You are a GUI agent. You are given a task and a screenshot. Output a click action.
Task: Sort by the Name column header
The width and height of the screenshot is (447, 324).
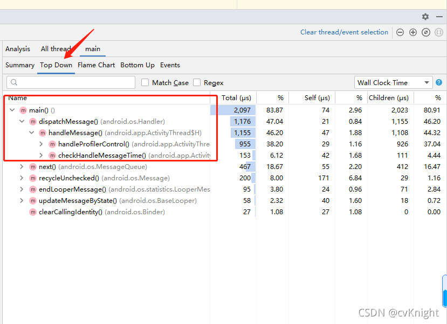17,98
